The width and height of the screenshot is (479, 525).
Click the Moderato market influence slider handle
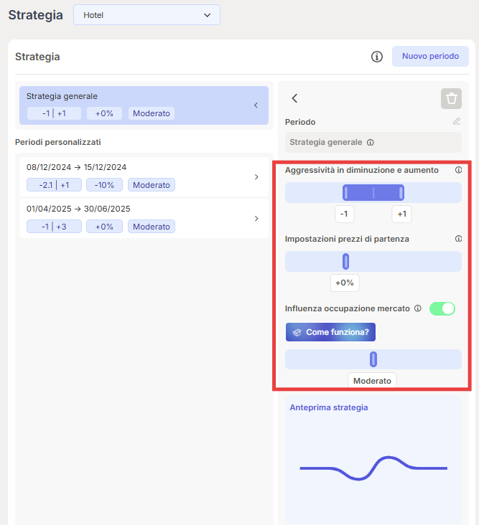point(373,359)
